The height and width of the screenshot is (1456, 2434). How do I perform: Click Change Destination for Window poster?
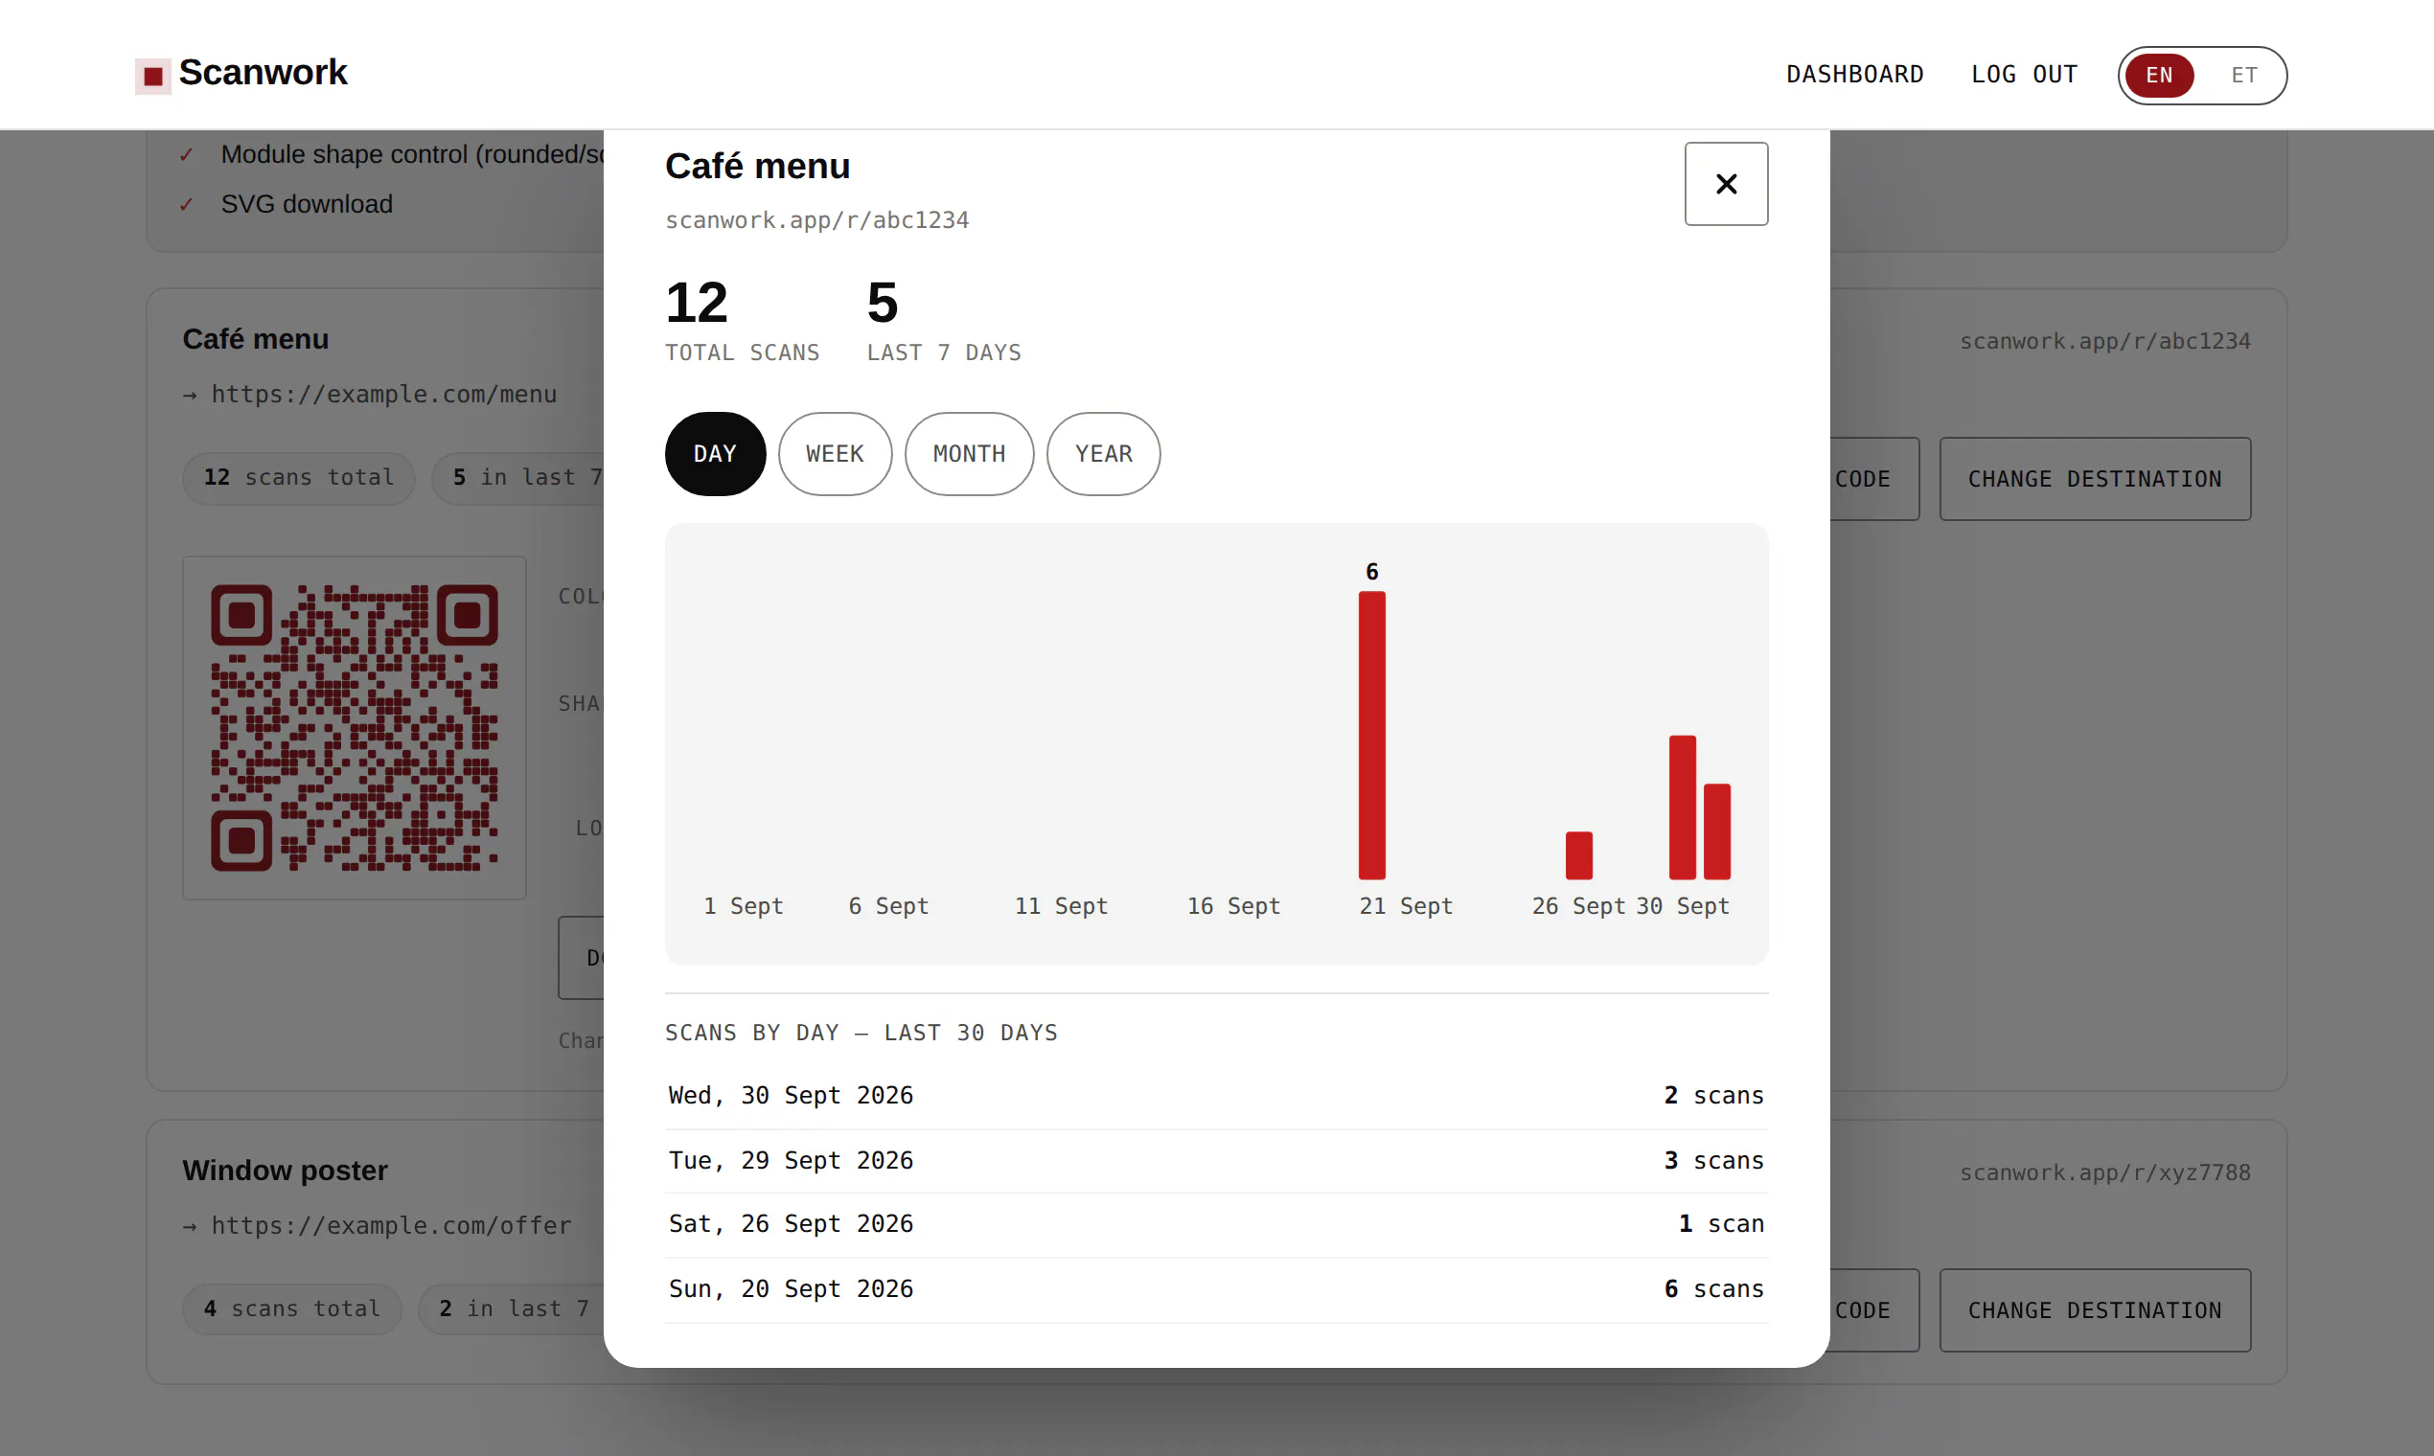[2095, 1310]
